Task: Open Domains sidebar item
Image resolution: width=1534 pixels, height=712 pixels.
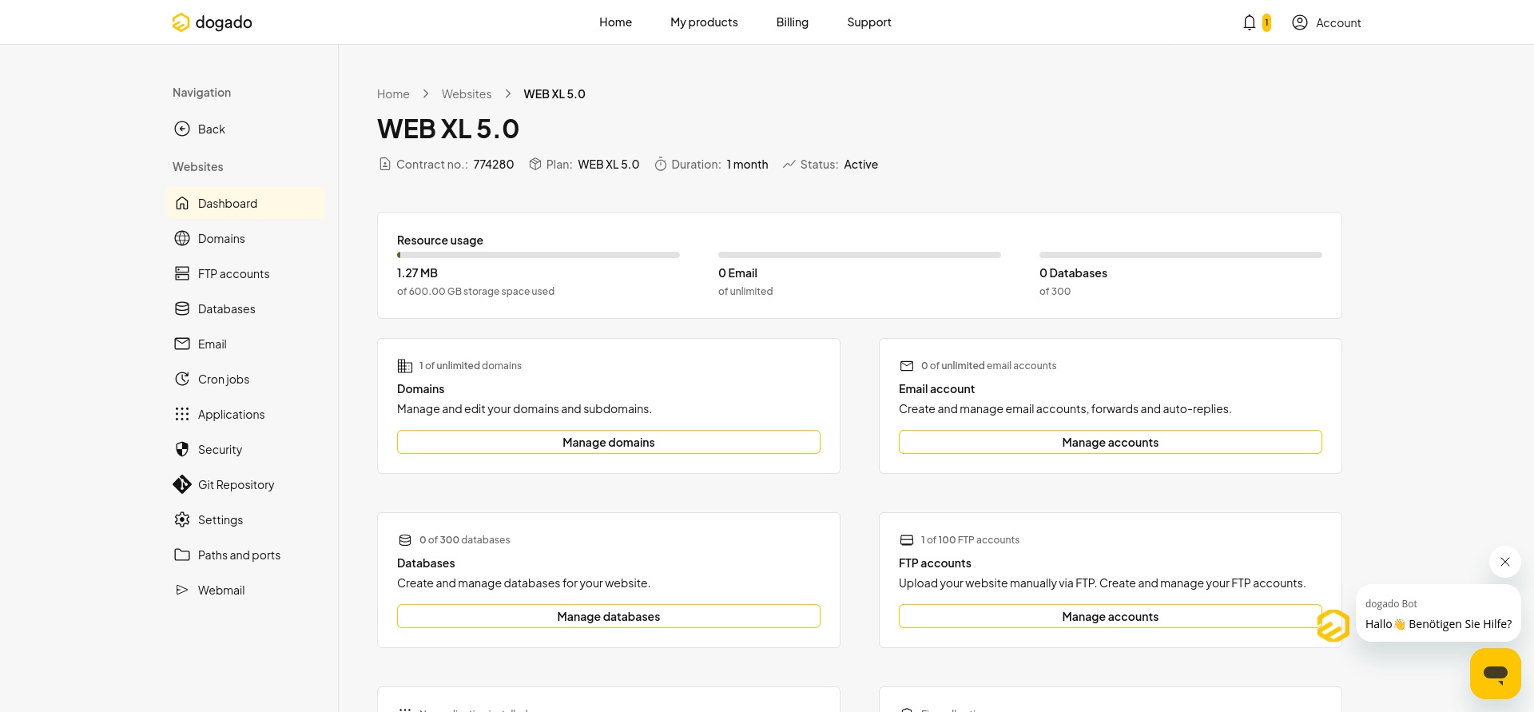Action: tap(246, 238)
